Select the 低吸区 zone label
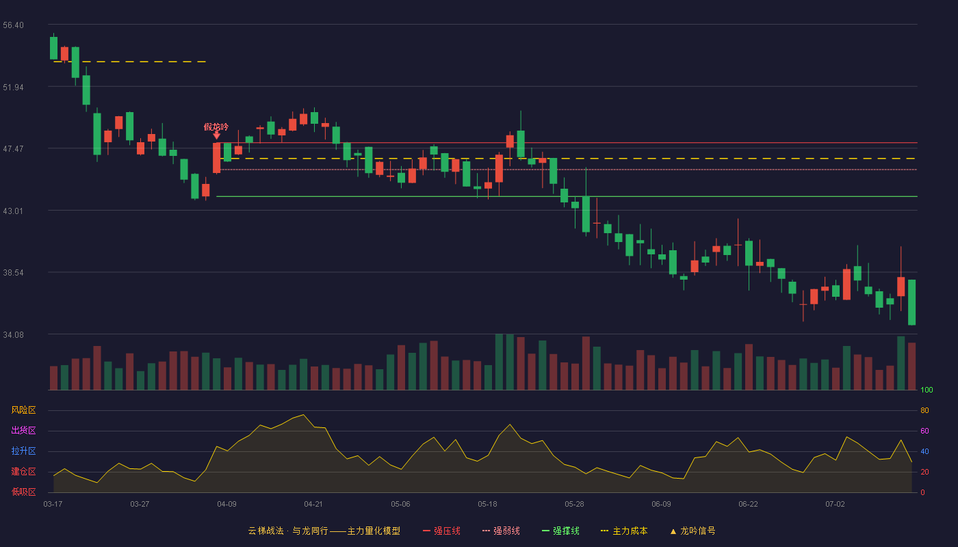958x547 pixels. tap(24, 492)
